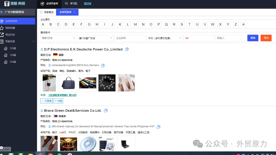The width and height of the screenshot is (276, 155).
Task: Open the hair accessory wreath thumbnail
Action: pos(107,83)
